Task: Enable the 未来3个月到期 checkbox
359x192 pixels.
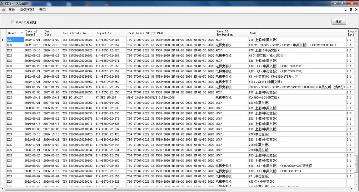Action: (12, 22)
